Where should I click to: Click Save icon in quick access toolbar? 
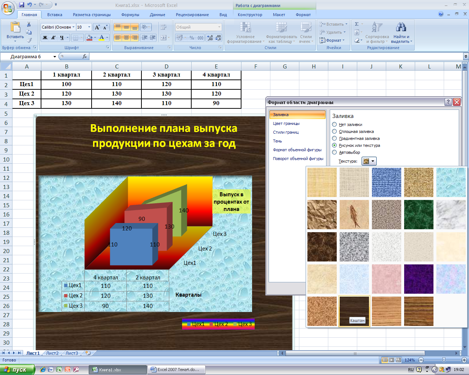tap(22, 5)
